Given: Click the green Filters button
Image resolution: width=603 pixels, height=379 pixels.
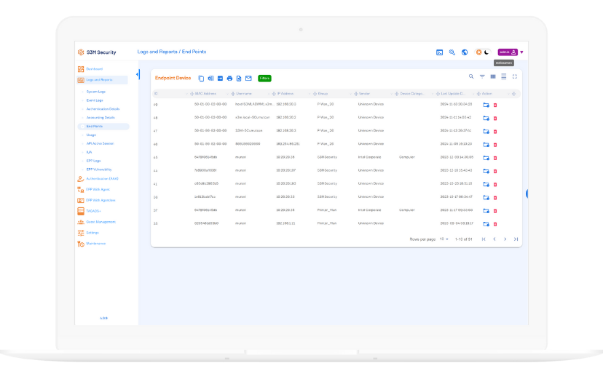Looking at the screenshot, I should pos(264,78).
